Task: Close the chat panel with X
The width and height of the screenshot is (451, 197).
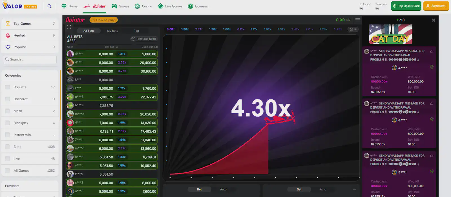Action: tap(434, 20)
